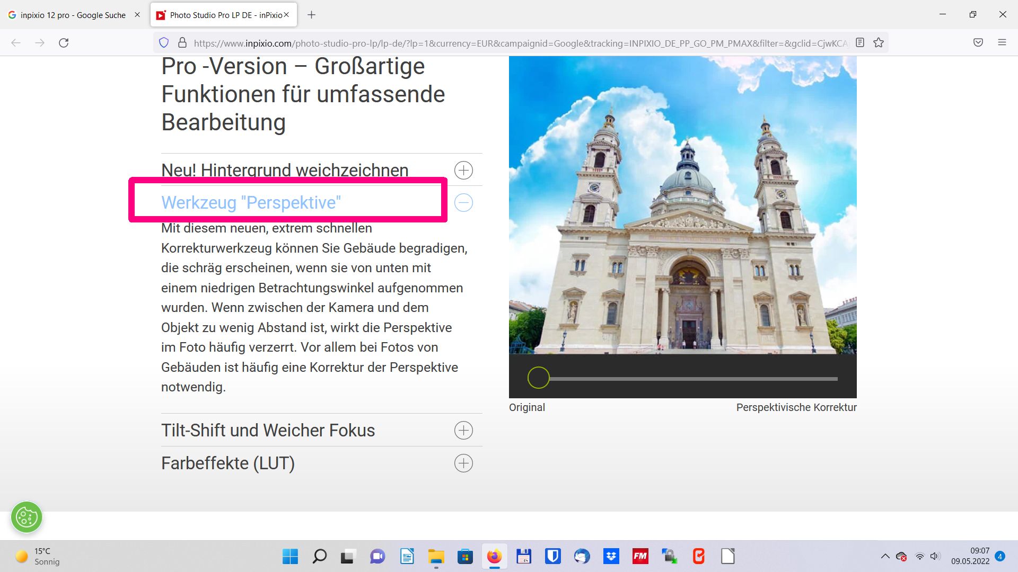Click the site padlock security icon

[x=182, y=43]
